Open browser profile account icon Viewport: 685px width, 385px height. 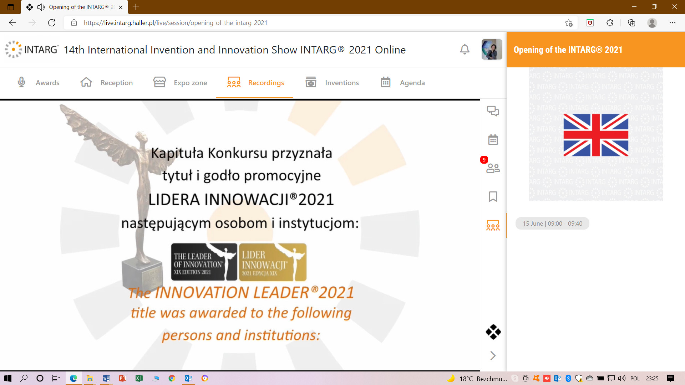tap(652, 23)
